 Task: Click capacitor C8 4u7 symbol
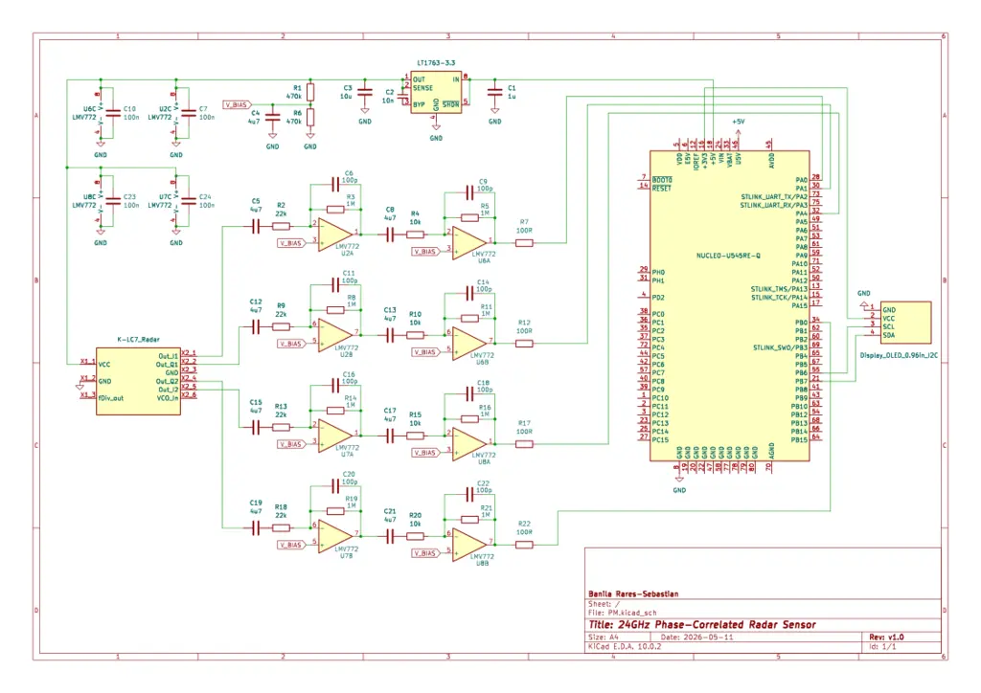tap(390, 235)
